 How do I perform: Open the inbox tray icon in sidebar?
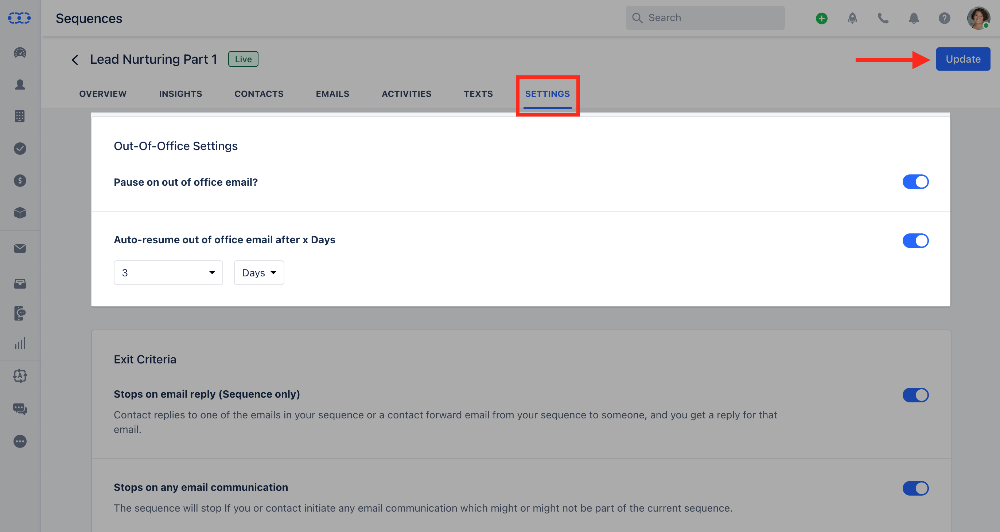pyautogui.click(x=20, y=284)
